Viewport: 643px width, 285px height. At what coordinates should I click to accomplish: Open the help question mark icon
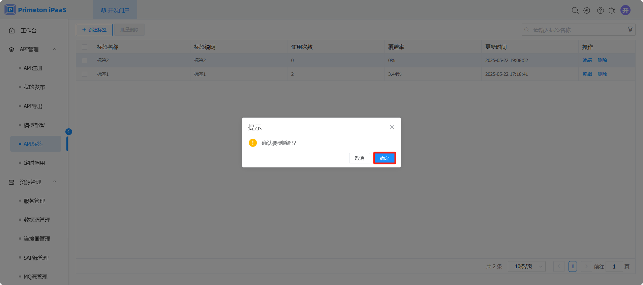[x=600, y=10]
